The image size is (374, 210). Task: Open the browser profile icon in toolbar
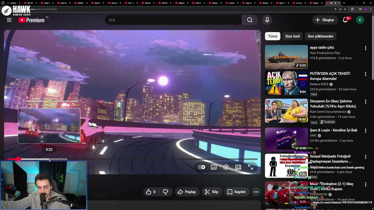pos(365,9)
